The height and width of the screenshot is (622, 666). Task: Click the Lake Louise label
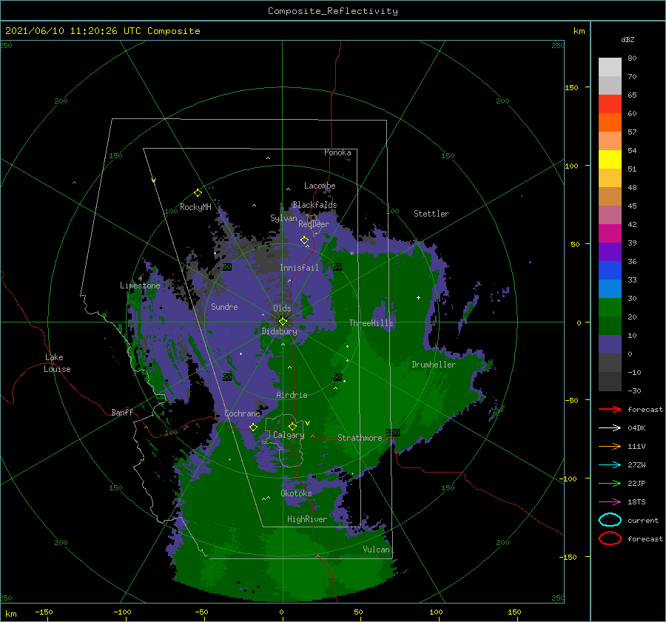[57, 363]
